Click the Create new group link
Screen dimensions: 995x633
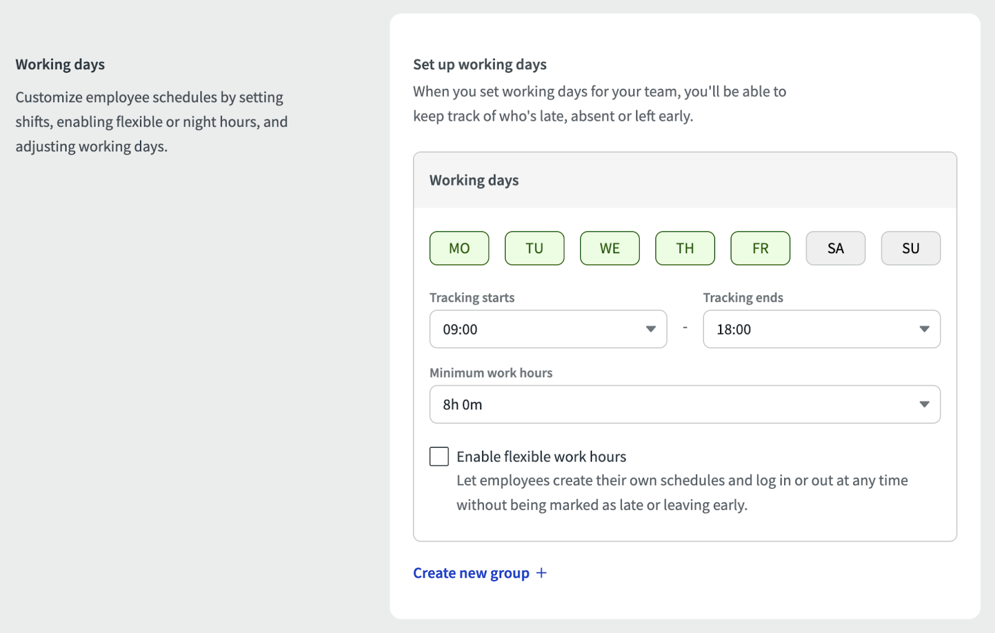pyautogui.click(x=471, y=573)
